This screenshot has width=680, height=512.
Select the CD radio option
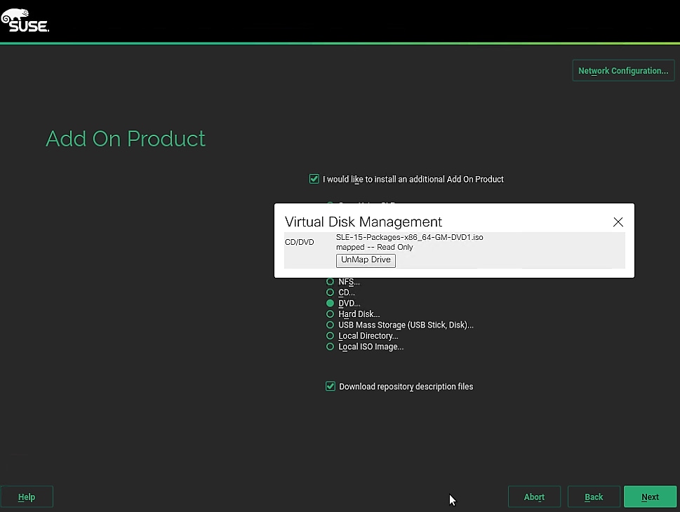point(330,292)
